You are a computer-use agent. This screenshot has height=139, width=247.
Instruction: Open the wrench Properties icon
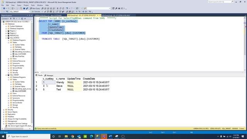click(x=116, y=8)
